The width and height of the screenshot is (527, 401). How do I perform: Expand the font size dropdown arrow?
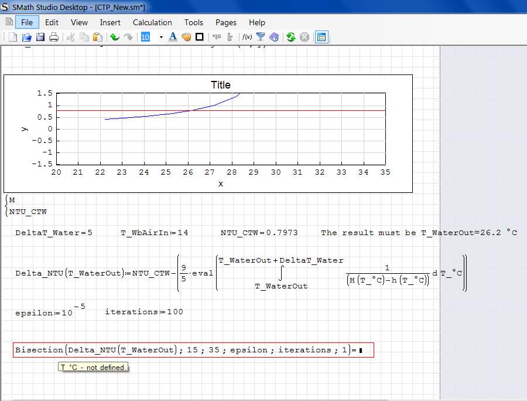tap(161, 37)
